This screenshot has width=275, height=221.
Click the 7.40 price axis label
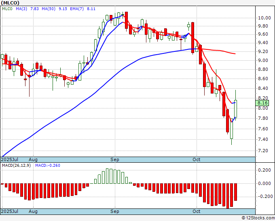click(x=263, y=140)
